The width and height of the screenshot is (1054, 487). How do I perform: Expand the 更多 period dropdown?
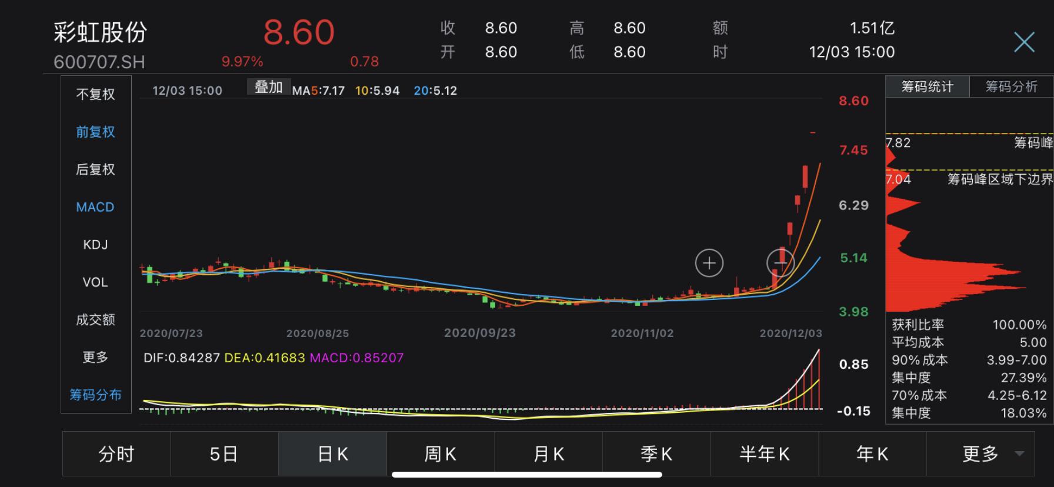pos(980,453)
